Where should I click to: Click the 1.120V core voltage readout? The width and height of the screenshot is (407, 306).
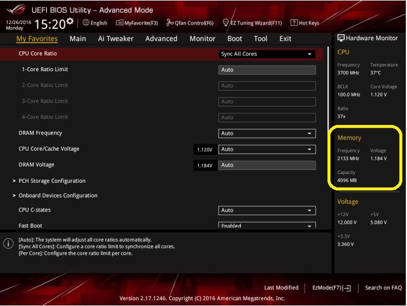(205, 149)
